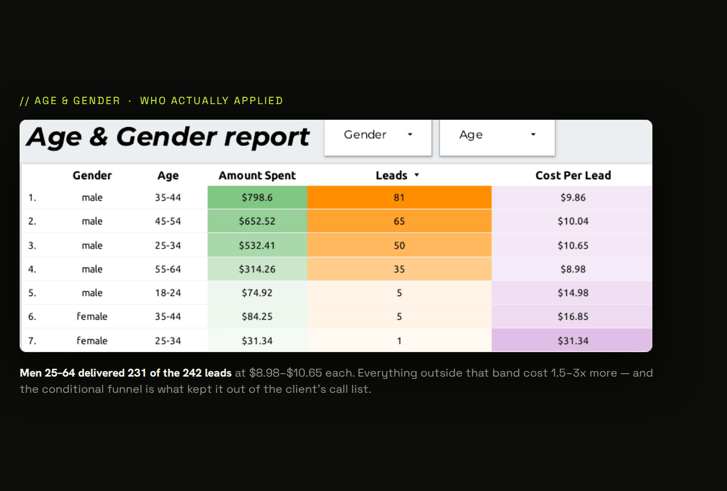Select 'male' in the 55-64 row

92,269
